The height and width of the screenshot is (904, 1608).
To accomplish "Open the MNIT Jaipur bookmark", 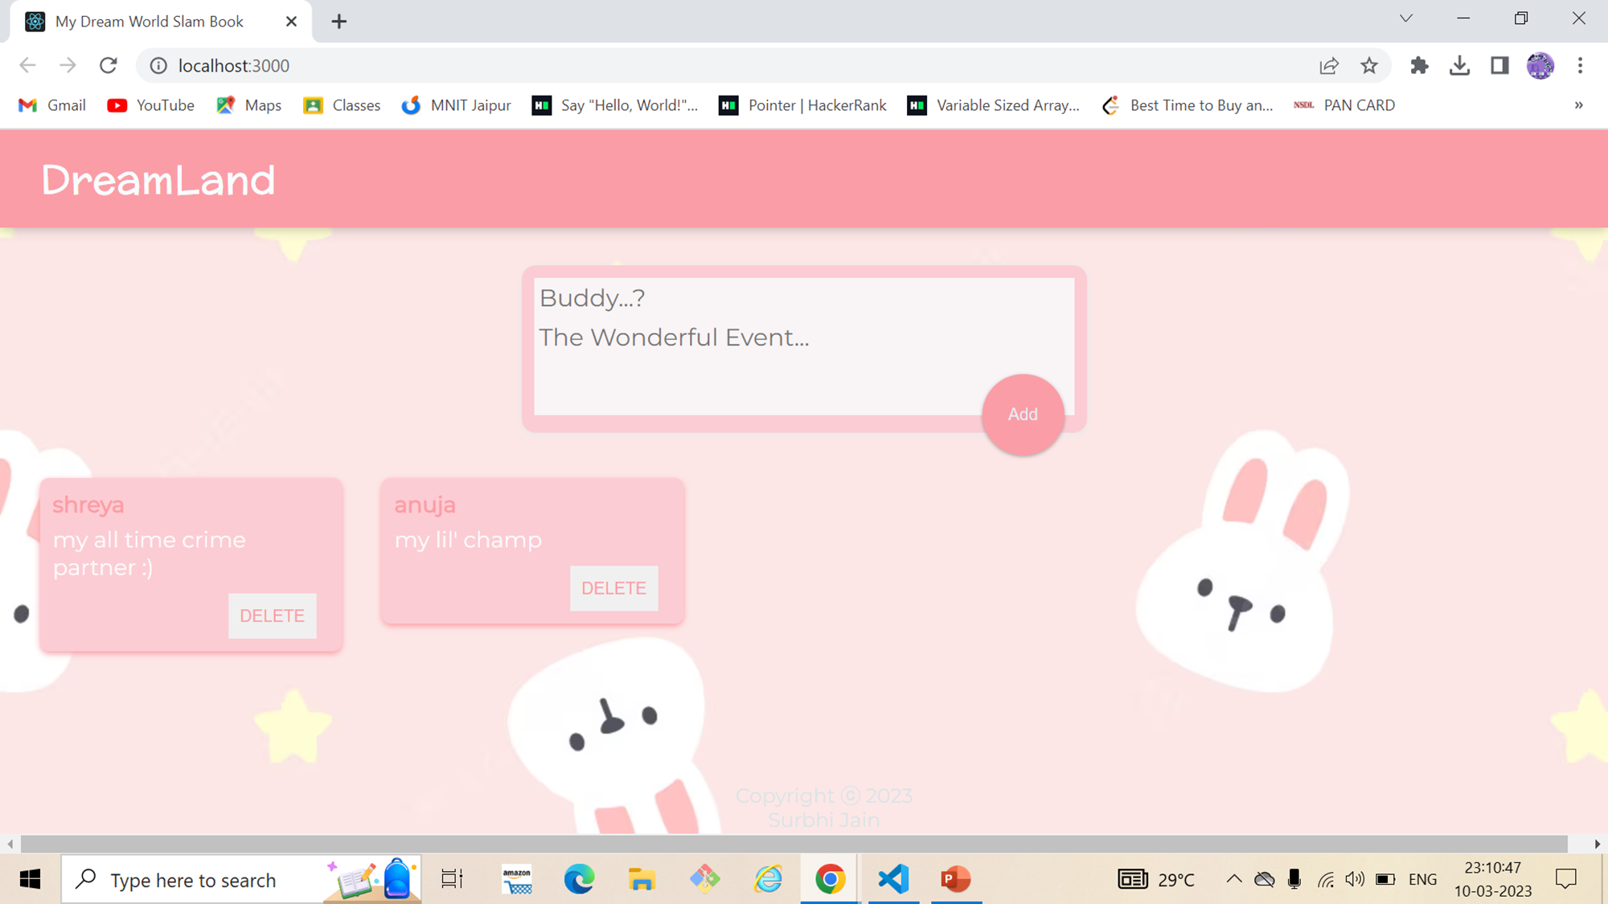I will point(455,104).
